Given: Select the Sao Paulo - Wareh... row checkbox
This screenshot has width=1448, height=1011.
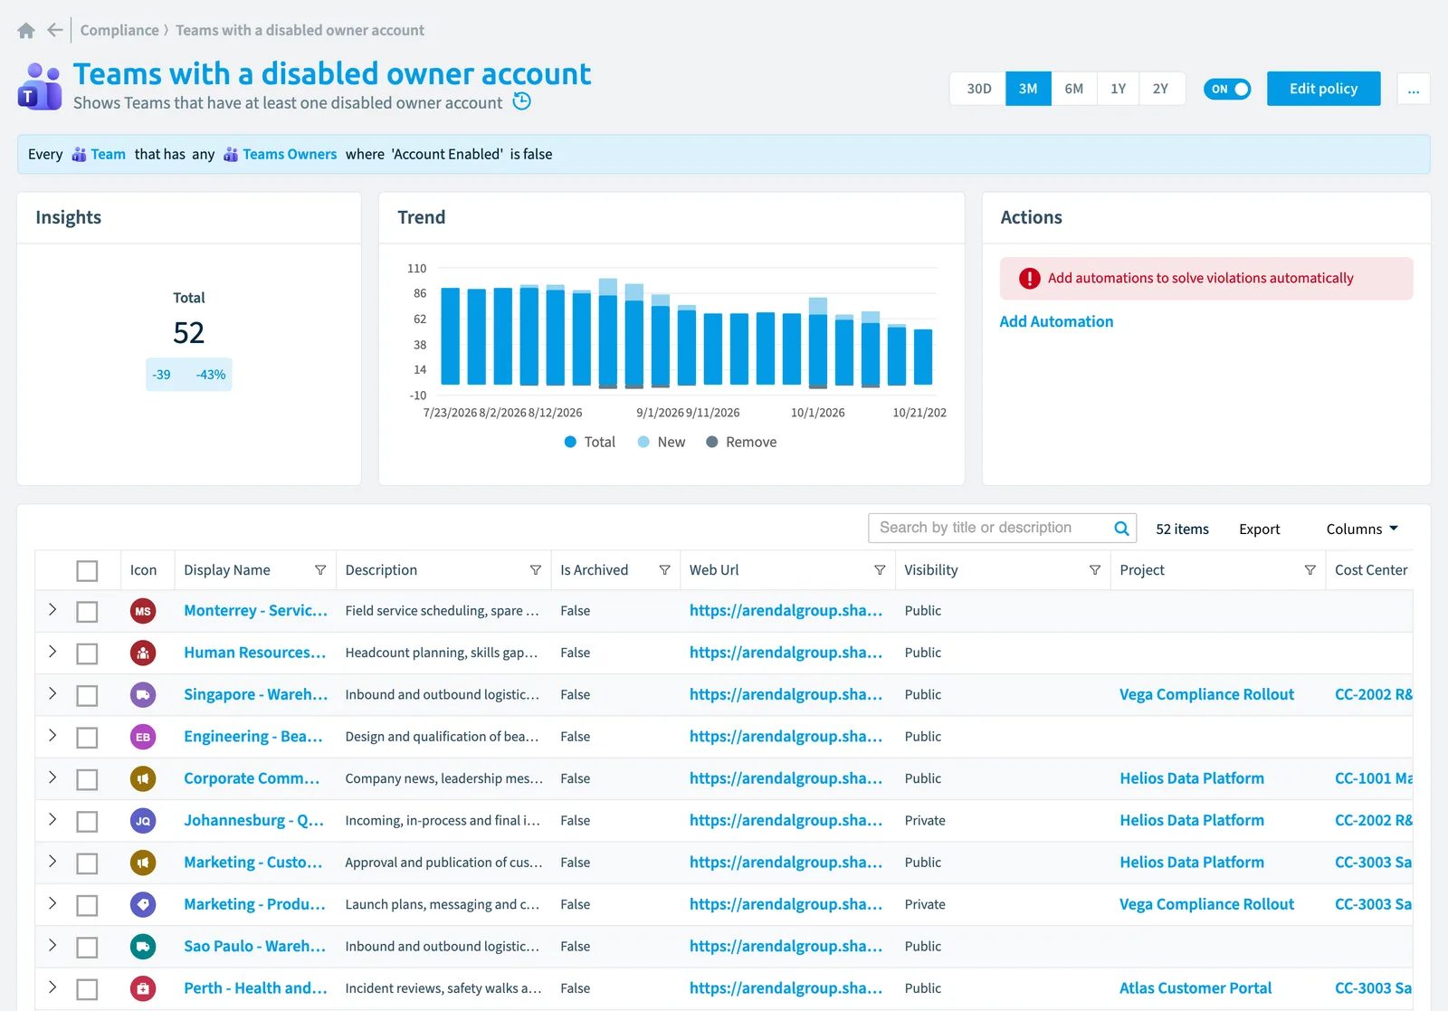Looking at the screenshot, I should pyautogui.click(x=87, y=948).
